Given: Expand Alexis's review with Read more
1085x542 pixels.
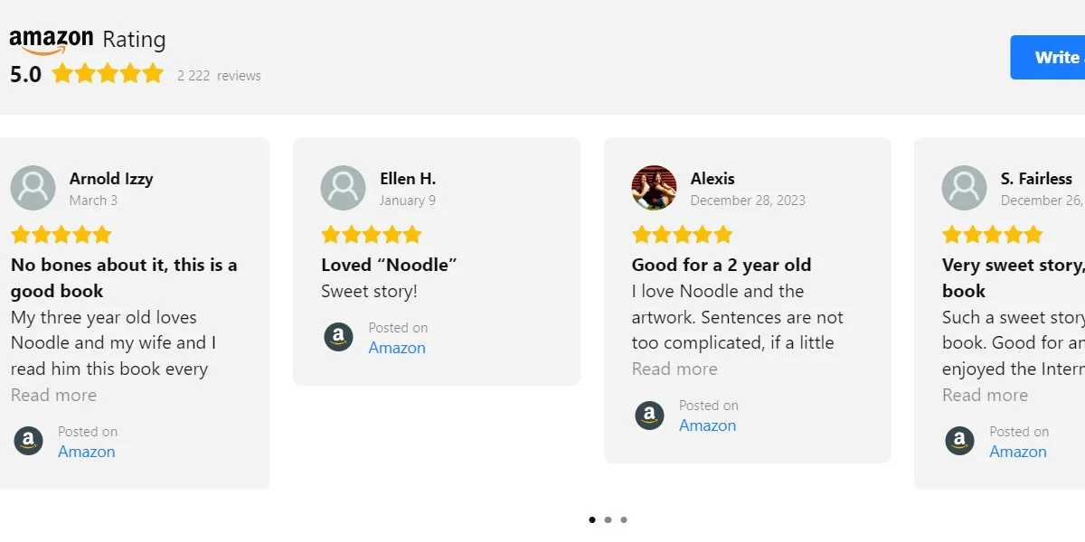Looking at the screenshot, I should click(675, 369).
